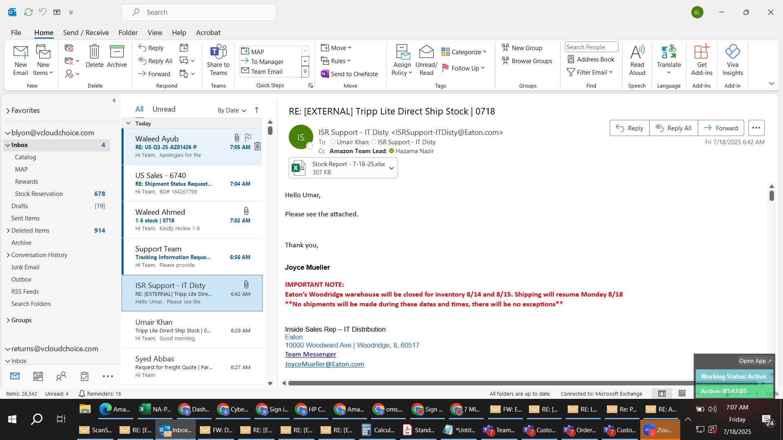Open the Folder ribbon tab
Image resolution: width=783 pixels, height=440 pixels.
coord(128,33)
